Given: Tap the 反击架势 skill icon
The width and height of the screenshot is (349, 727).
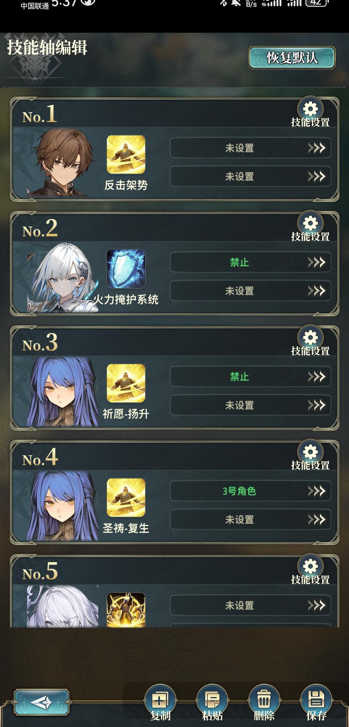Looking at the screenshot, I should pyautogui.click(x=126, y=155).
